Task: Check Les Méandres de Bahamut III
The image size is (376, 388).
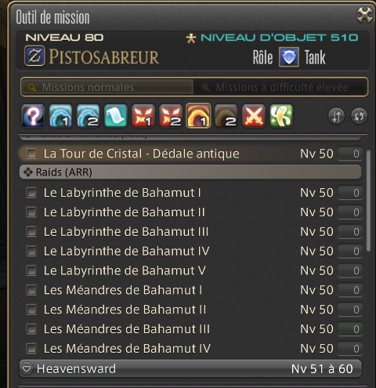Action: click(x=31, y=329)
